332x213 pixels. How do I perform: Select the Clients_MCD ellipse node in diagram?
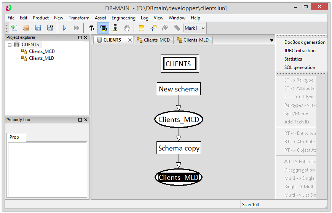point(179,120)
